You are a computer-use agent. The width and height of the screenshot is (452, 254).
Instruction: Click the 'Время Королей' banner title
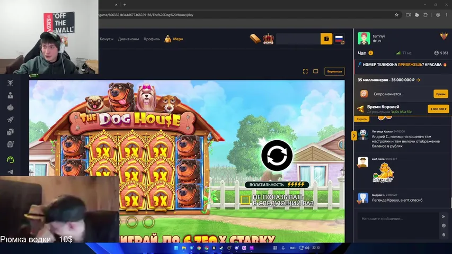pos(383,106)
